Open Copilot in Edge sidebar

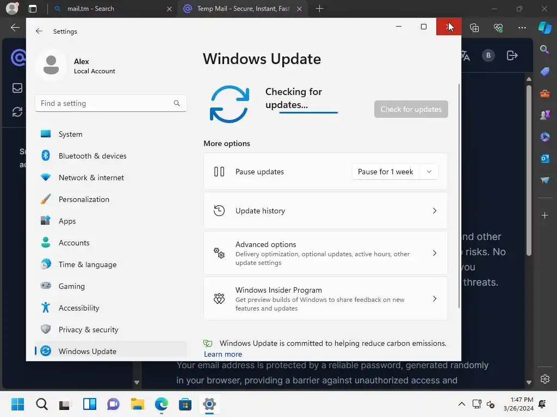point(544,28)
